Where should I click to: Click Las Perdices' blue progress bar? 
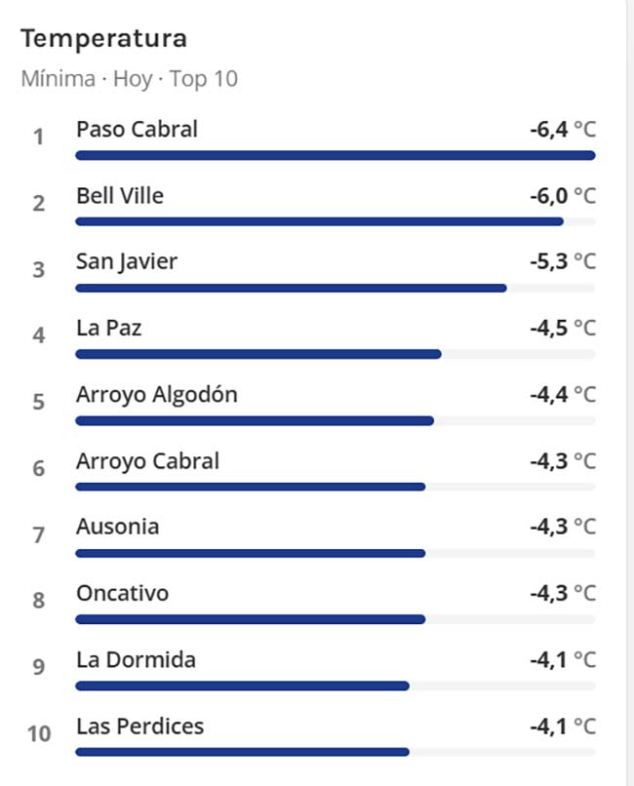[242, 752]
